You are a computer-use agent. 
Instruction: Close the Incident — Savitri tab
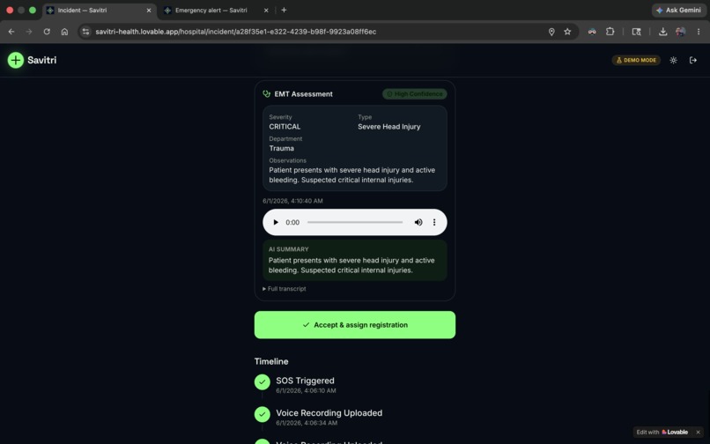point(149,10)
